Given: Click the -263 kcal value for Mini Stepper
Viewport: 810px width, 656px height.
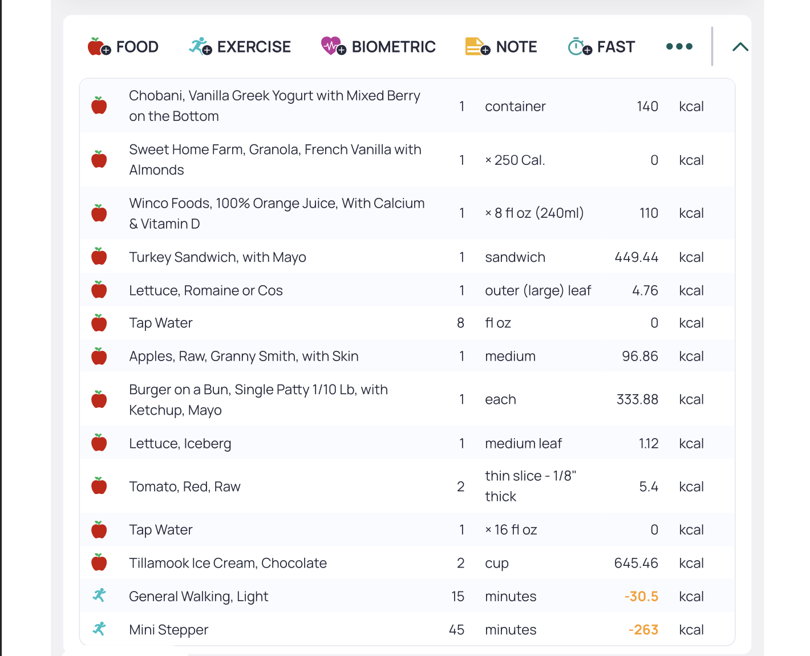Looking at the screenshot, I should [x=643, y=629].
